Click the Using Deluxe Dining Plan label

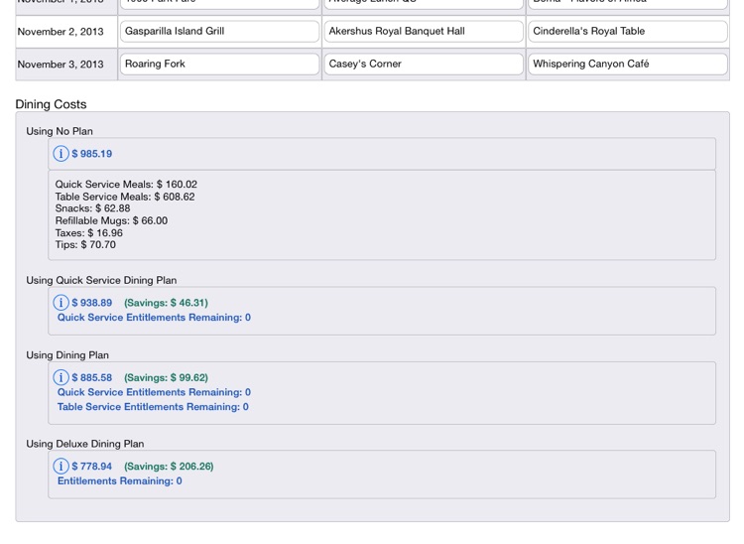(85, 444)
